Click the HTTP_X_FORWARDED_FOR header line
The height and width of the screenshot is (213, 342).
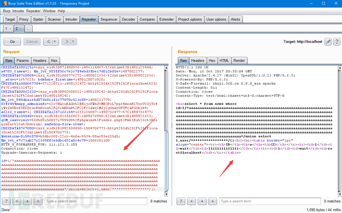point(39,144)
